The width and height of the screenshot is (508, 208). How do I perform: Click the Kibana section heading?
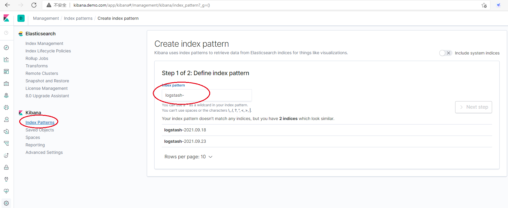(x=33, y=113)
